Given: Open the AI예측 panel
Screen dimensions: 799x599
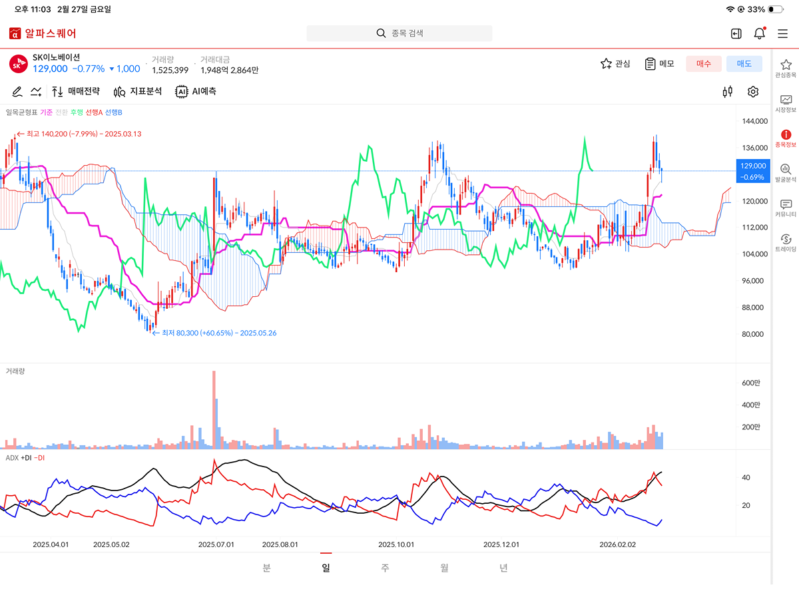Looking at the screenshot, I should (196, 92).
